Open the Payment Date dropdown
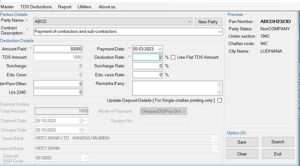The image size is (300, 166). 160,49
